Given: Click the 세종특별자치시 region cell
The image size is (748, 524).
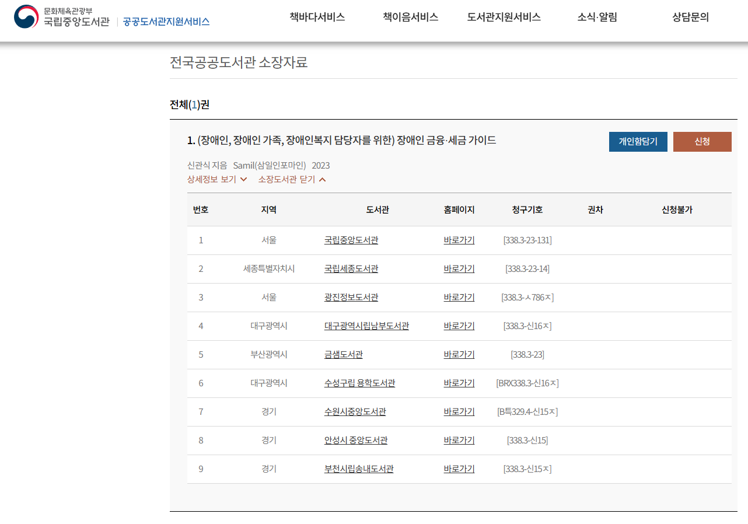Looking at the screenshot, I should point(269,268).
